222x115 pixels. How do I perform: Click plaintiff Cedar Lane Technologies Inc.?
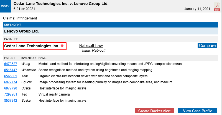[x=32, y=46]
